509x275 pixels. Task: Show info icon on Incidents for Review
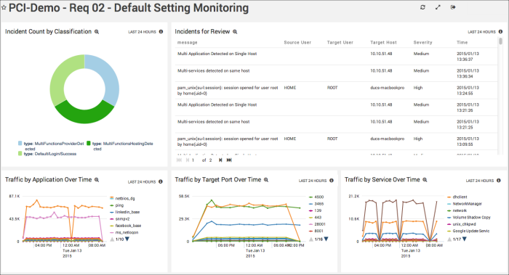click(500, 31)
